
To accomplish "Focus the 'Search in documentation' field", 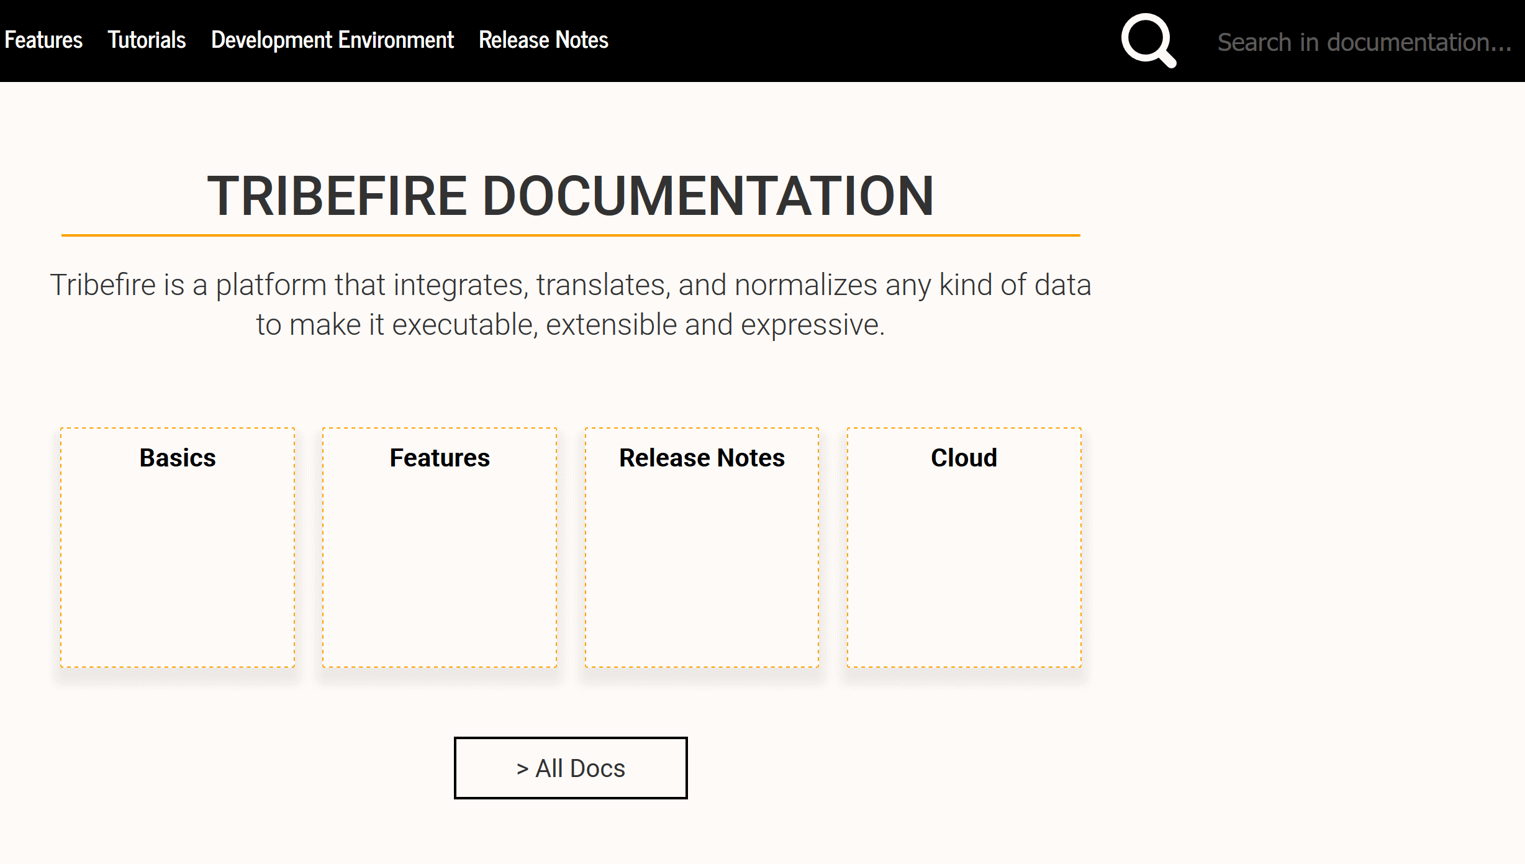I will click(1364, 42).
